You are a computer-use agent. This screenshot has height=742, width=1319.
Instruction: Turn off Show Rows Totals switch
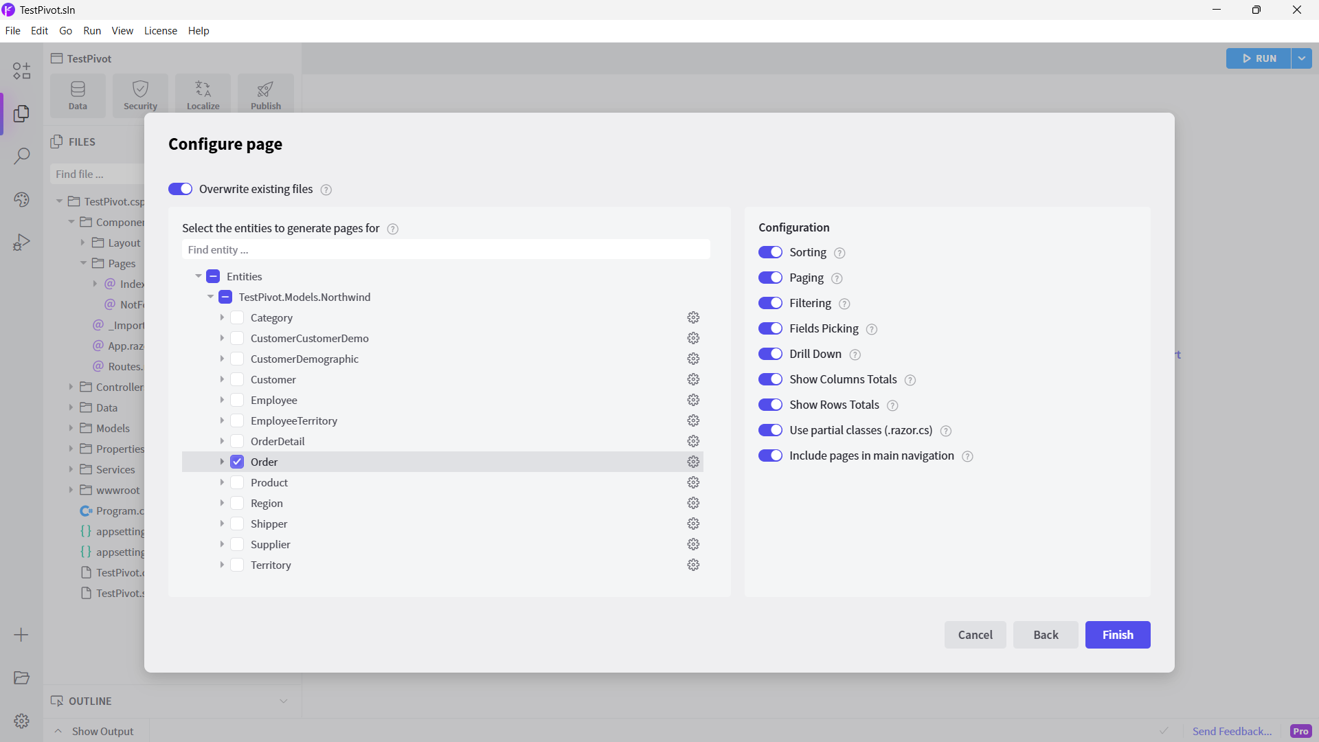click(x=770, y=405)
